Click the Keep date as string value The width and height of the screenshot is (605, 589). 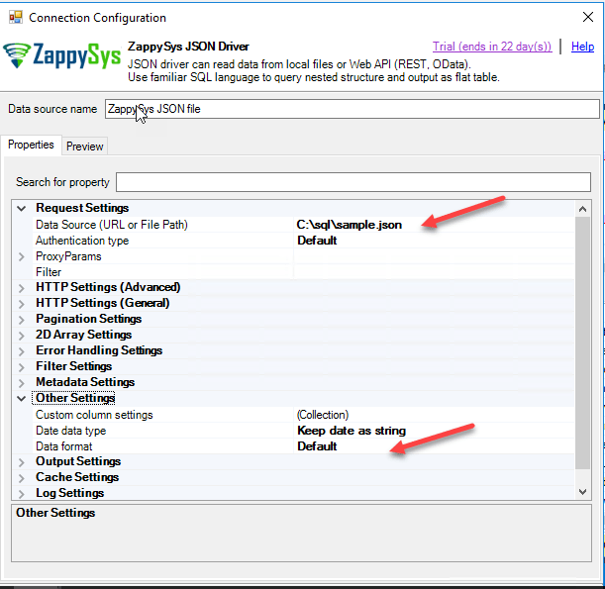[352, 431]
